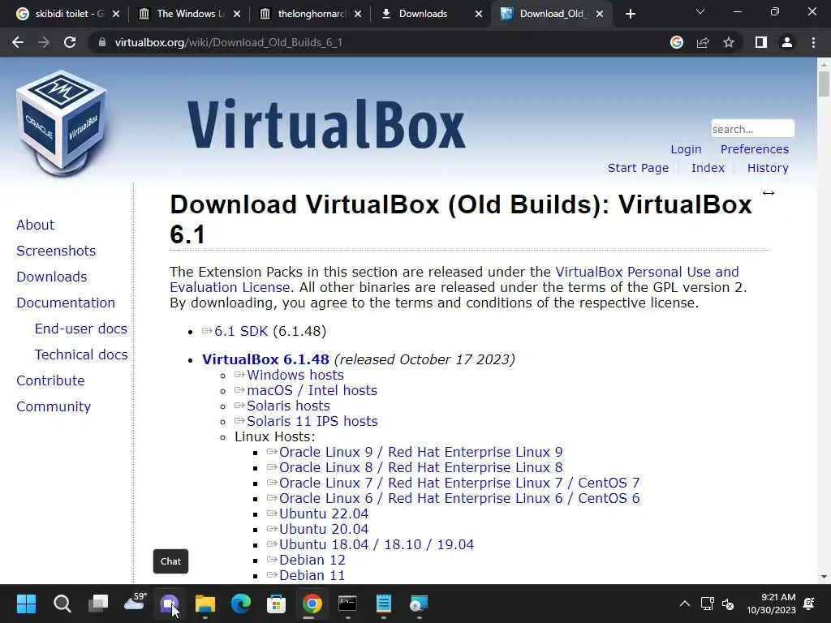Open the Notepad app on the taskbar
Viewport: 831px width, 623px height.
click(383, 604)
